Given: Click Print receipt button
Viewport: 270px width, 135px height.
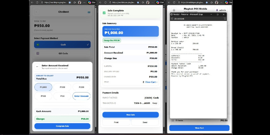Looking at the screenshot, I should click(x=116, y=123).
